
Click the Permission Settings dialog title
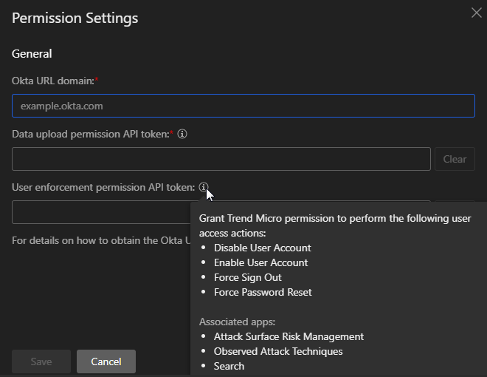coord(75,18)
